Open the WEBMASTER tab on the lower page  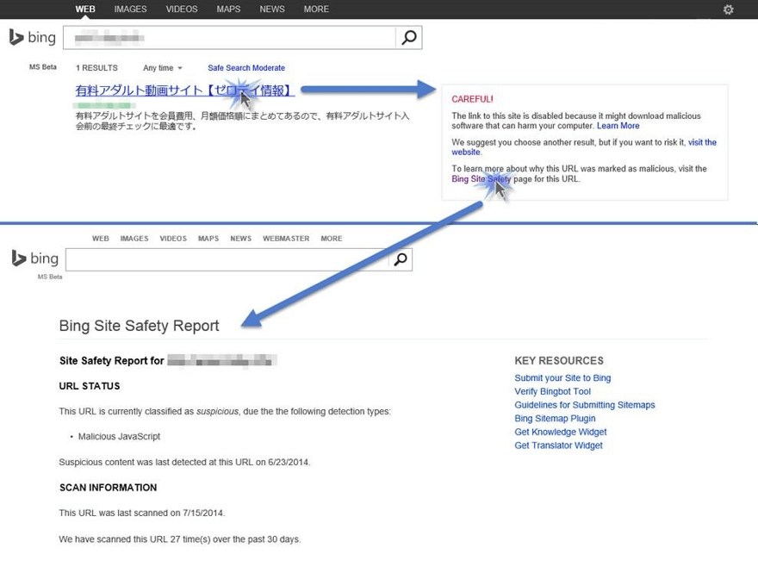(285, 239)
